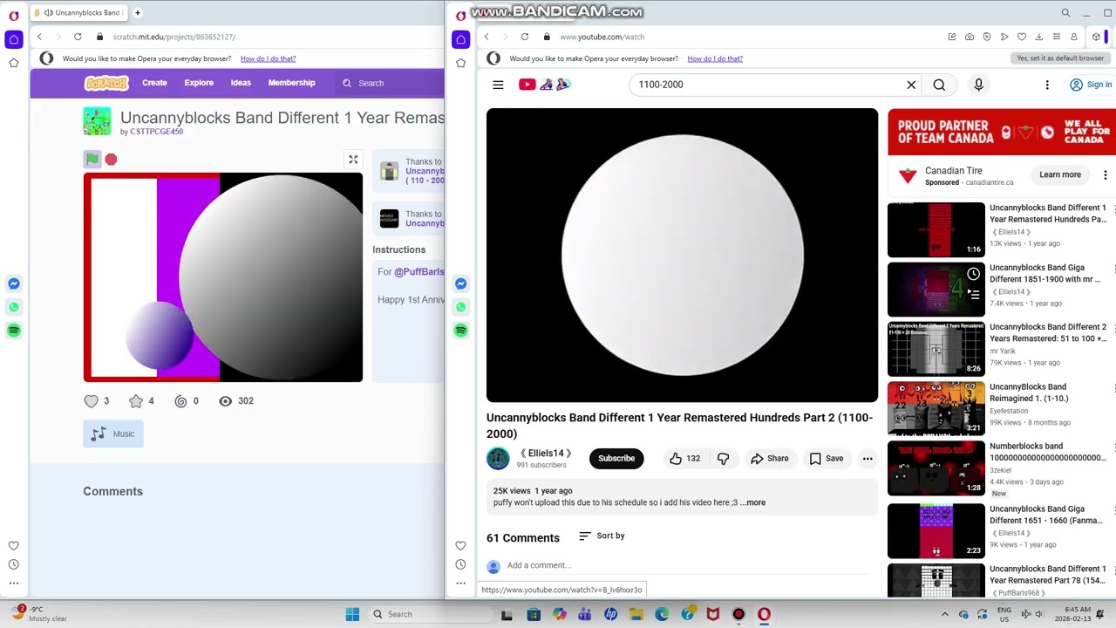
Task: Open a new tab in the left Opera window
Action: [138, 13]
